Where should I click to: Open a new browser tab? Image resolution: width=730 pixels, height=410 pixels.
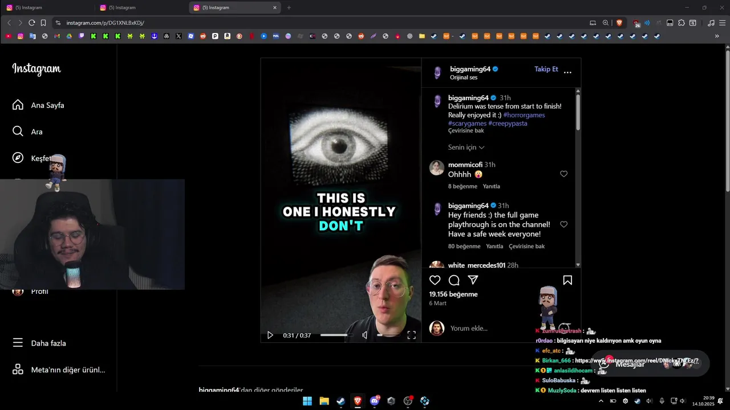click(x=289, y=7)
